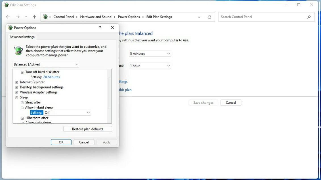The image size is (321, 180).
Task: Click the forward navigation arrow
Action: click(18, 17)
